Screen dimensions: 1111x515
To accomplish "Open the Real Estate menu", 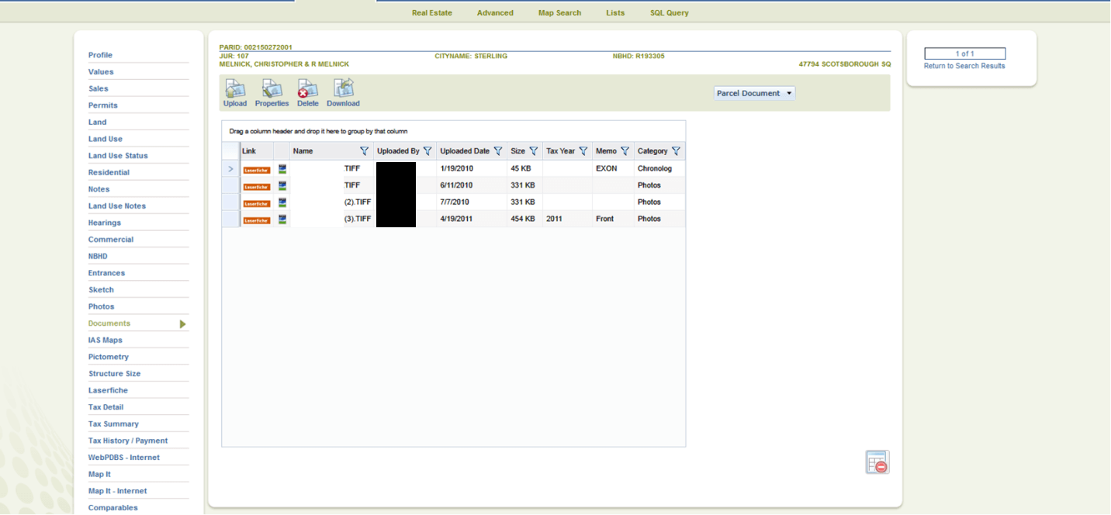I will pyautogui.click(x=432, y=12).
